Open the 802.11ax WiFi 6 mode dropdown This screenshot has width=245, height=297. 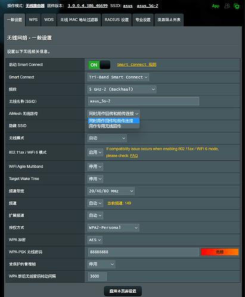pyautogui.click(x=95, y=152)
